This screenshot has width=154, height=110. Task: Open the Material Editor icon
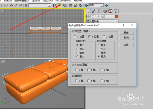[81, 5]
